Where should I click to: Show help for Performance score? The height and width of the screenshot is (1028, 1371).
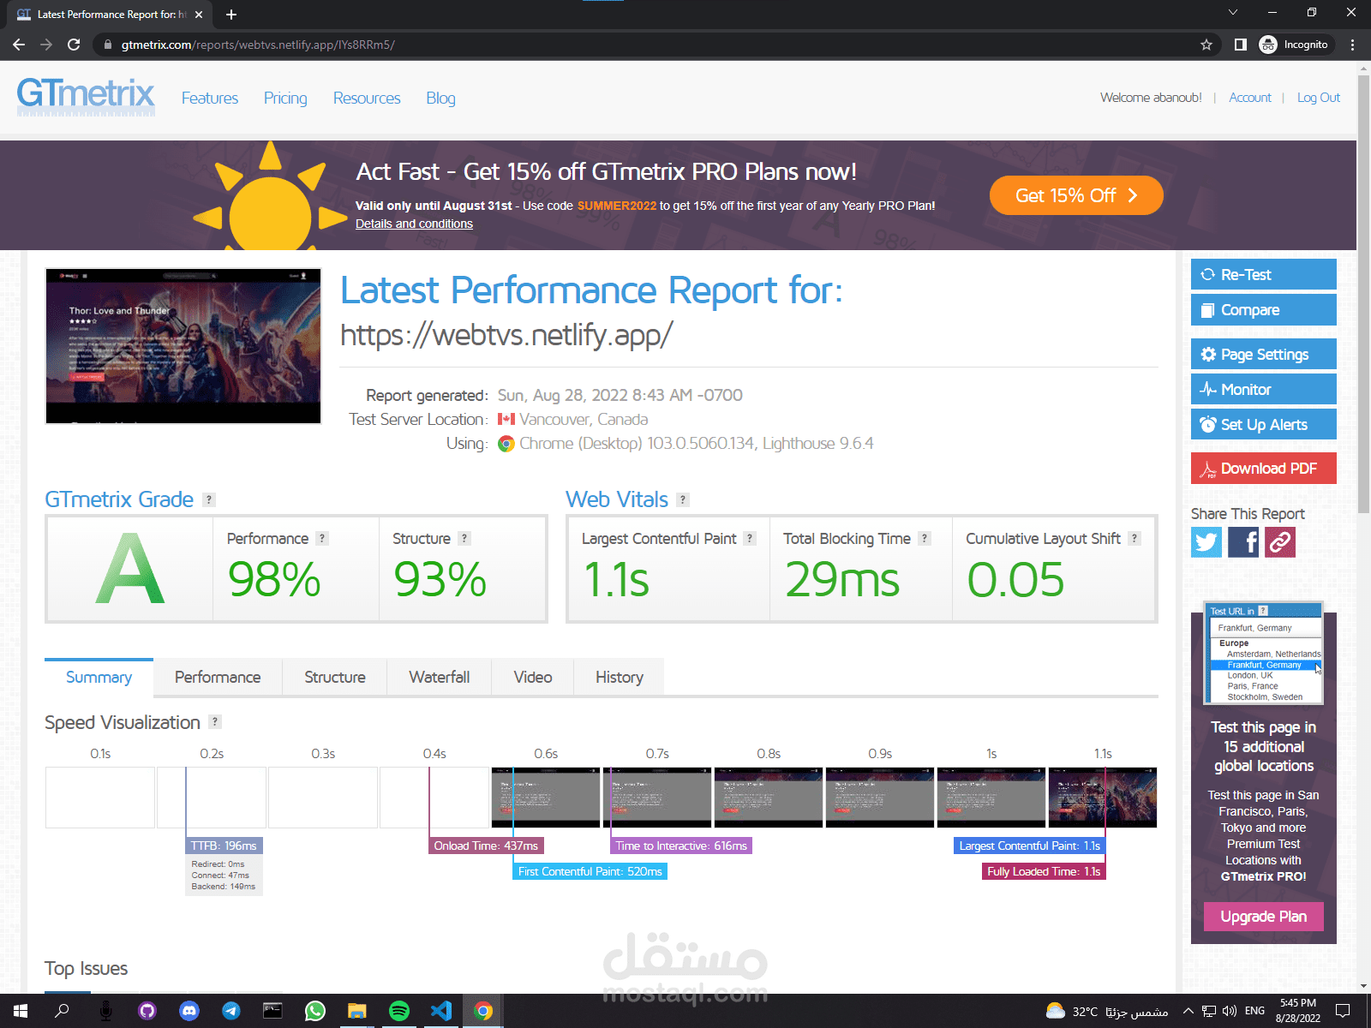322,539
